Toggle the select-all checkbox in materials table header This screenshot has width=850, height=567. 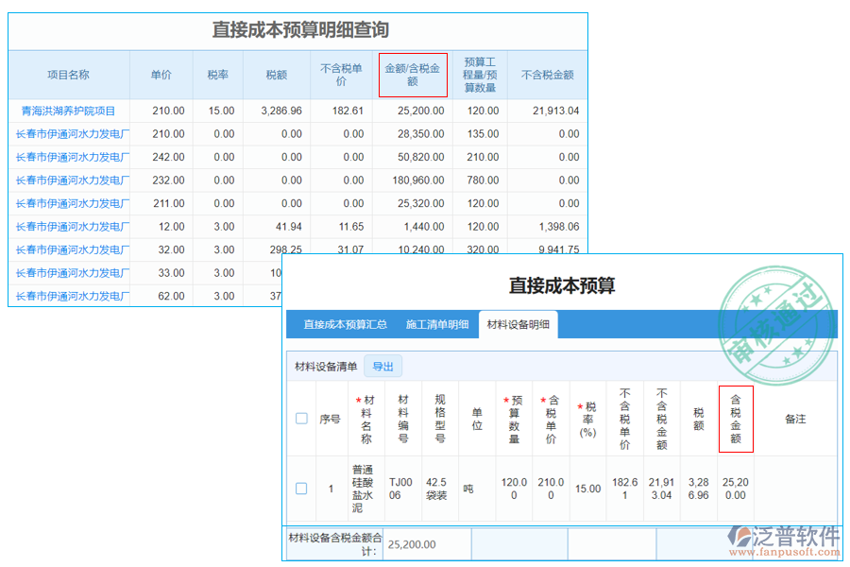point(301,419)
